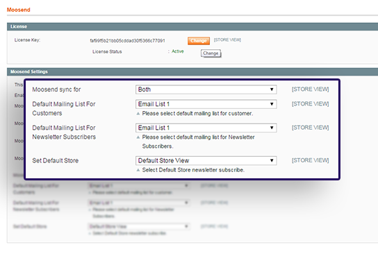Click STORE VIEW tag beside Moosend sync for
378x263 pixels.
(x=311, y=90)
